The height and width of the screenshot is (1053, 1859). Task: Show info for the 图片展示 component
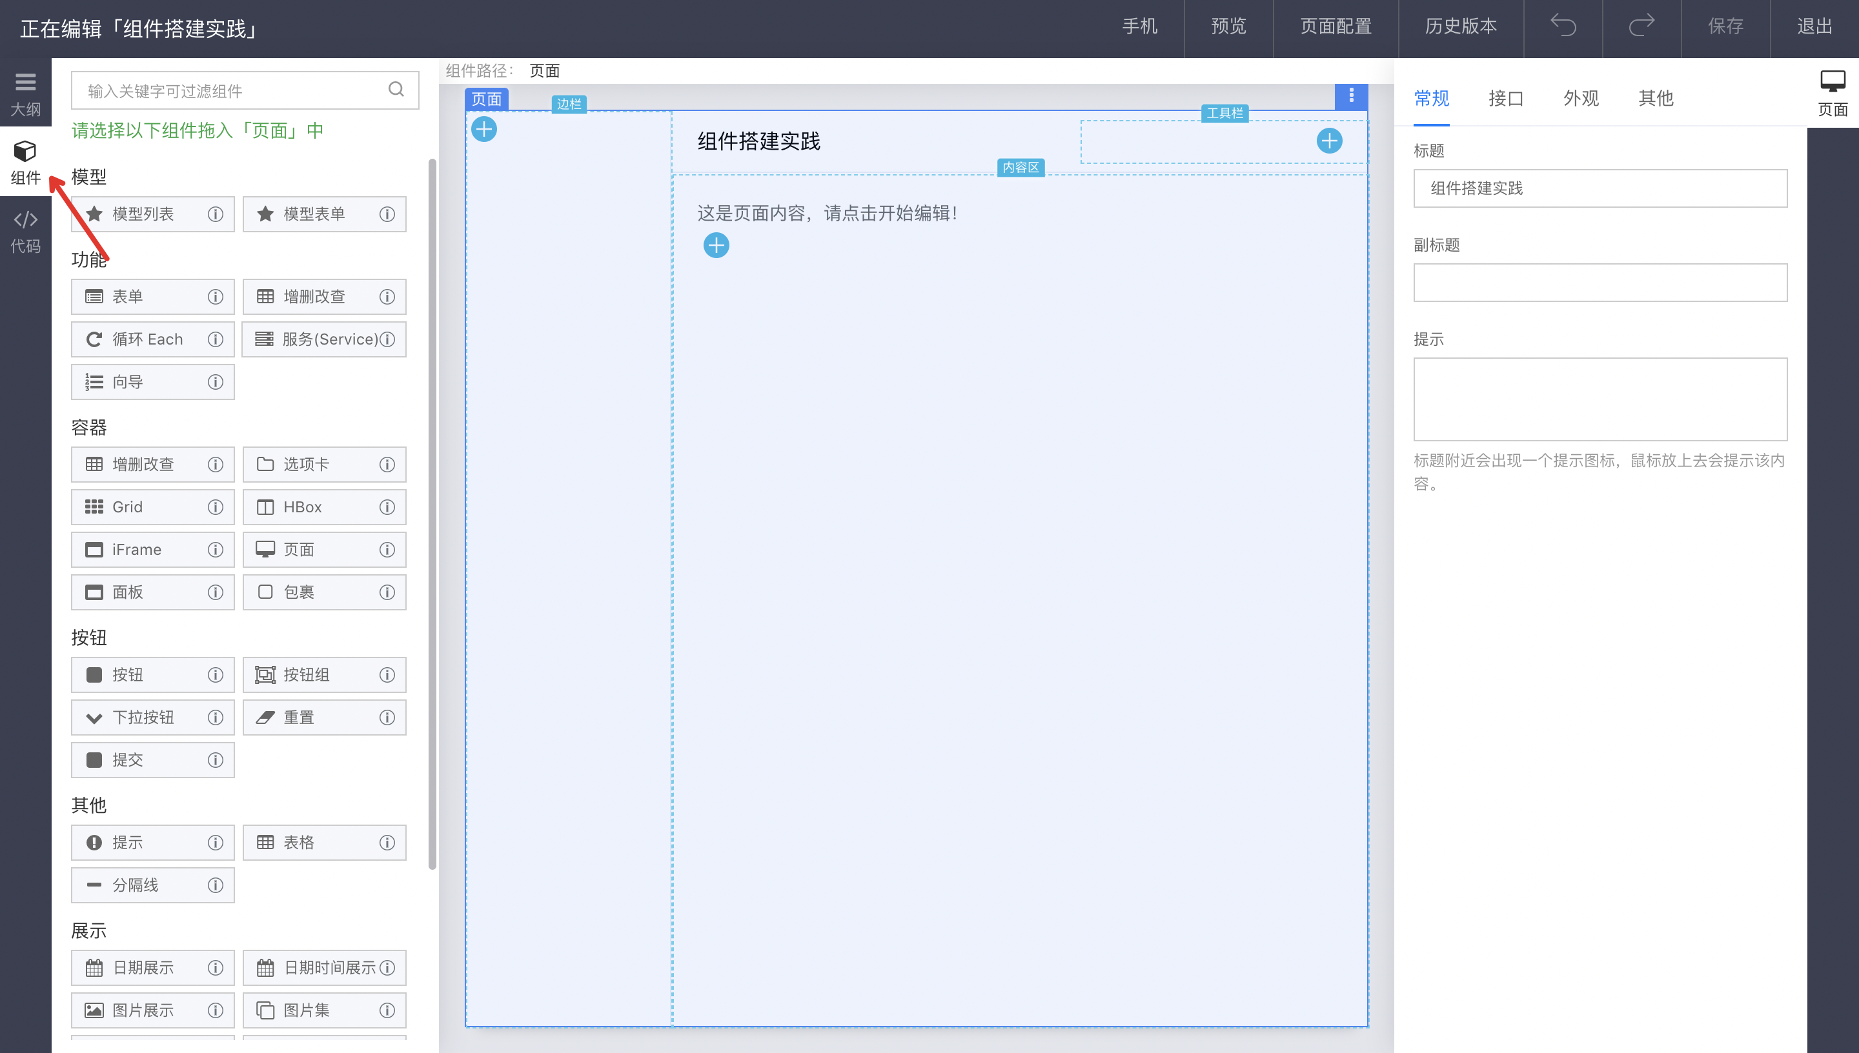[216, 1010]
